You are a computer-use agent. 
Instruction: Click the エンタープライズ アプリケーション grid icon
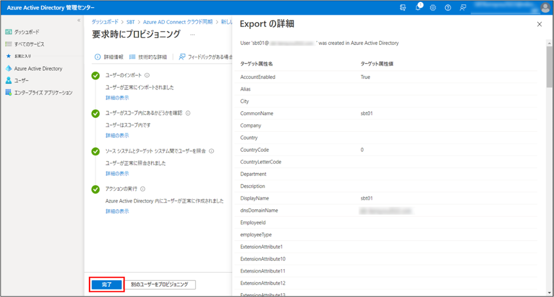coord(9,92)
